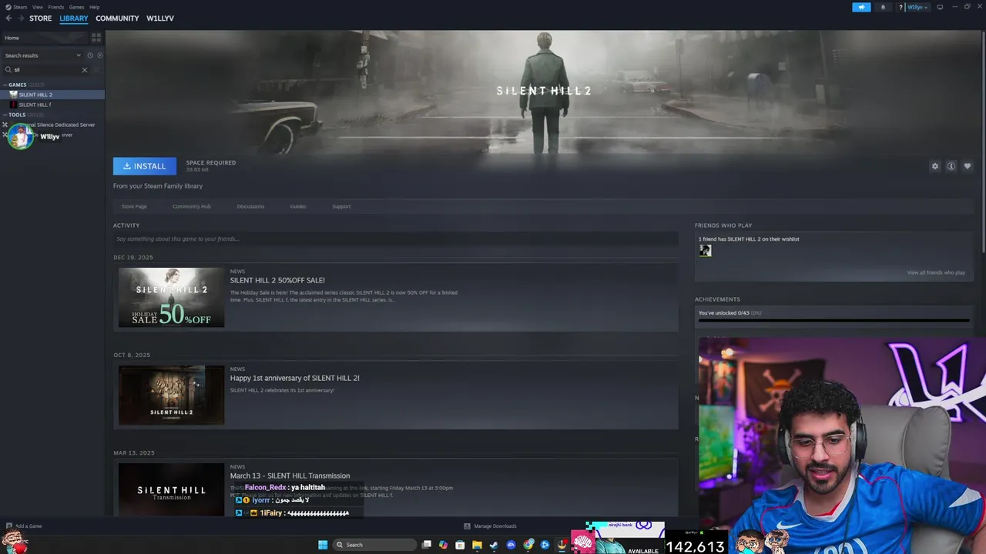This screenshot has height=554, width=986.
Task: Focus the library search field
Action: [46, 70]
